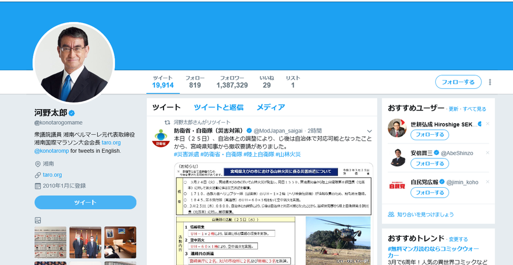Open the three-dot more options menu

[x=490, y=82]
